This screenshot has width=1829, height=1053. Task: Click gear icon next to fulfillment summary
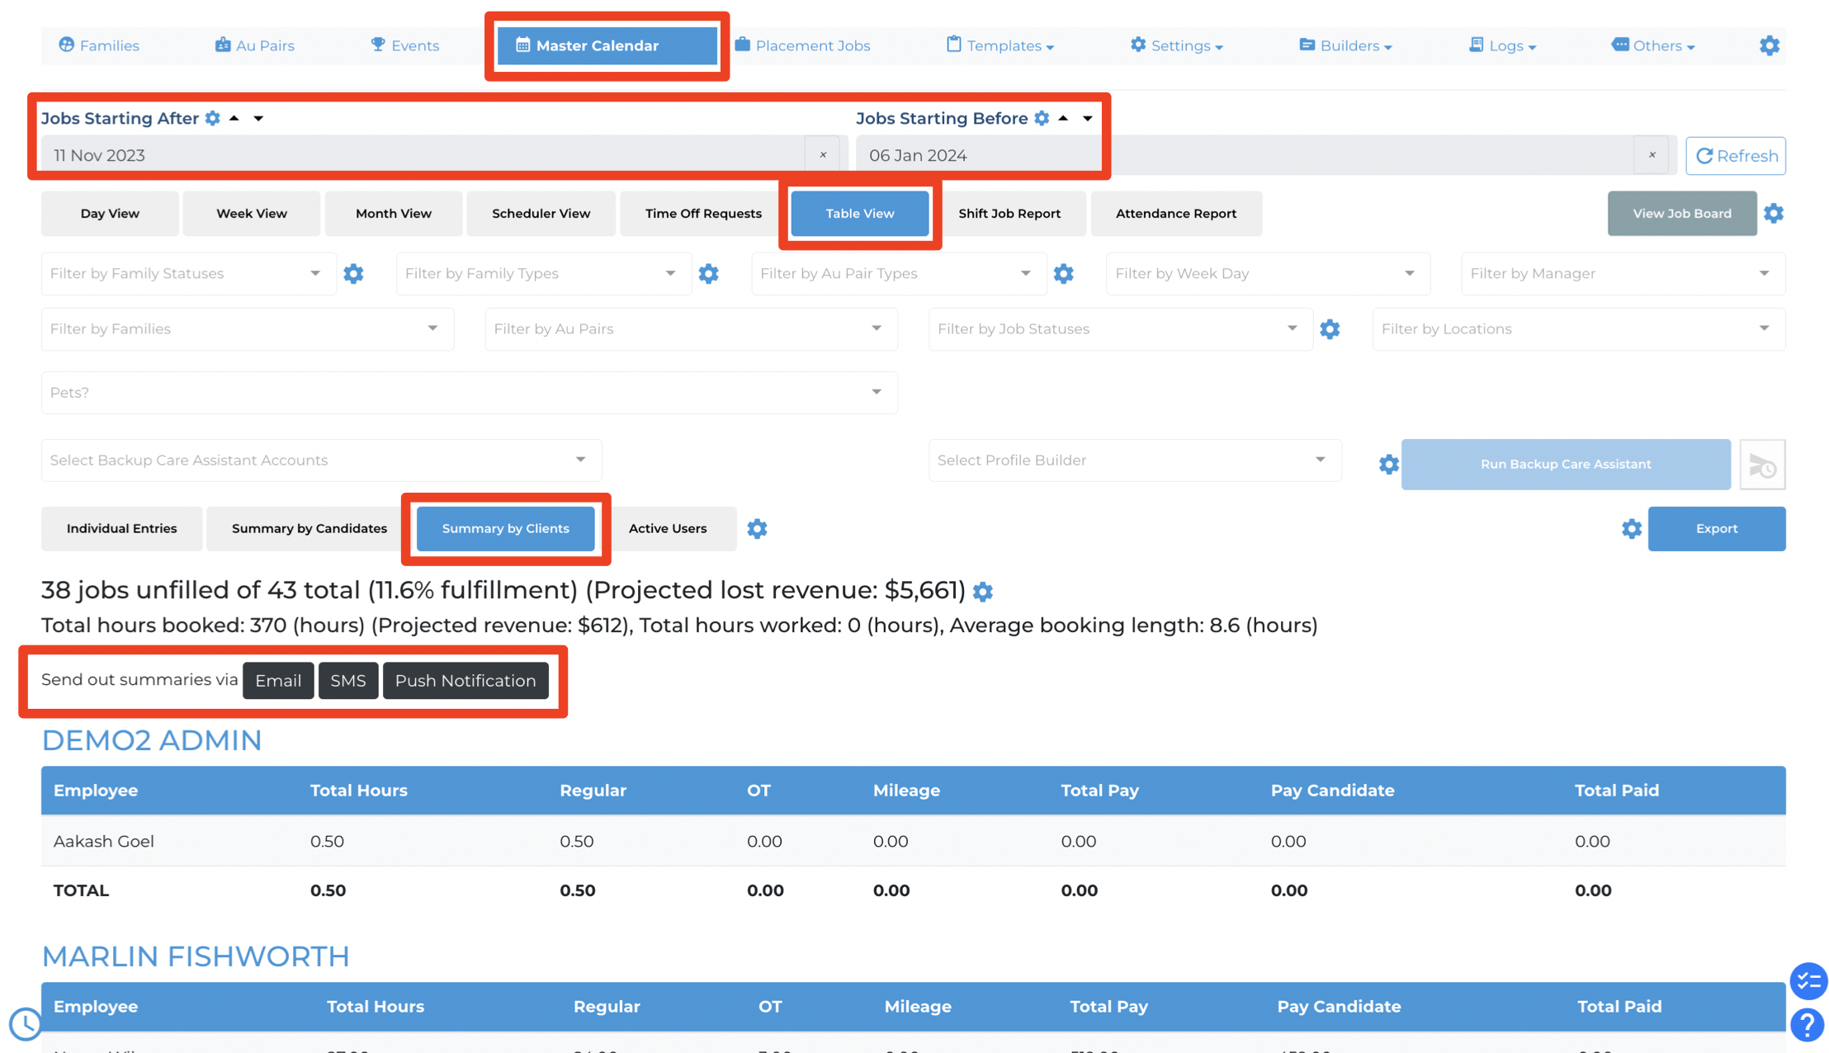982,591
